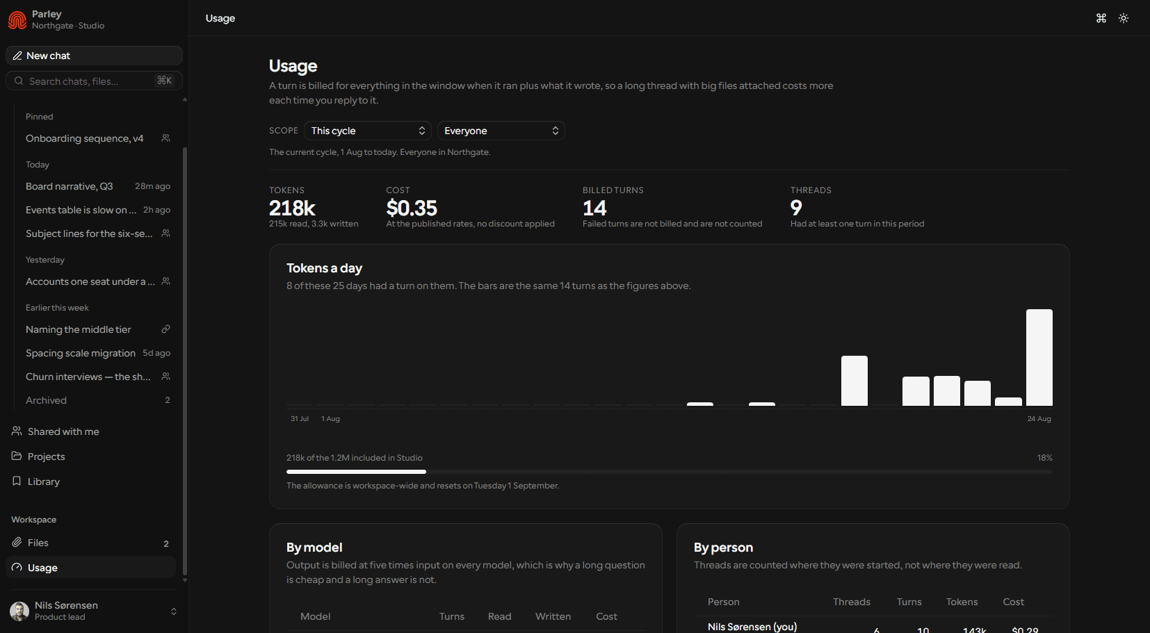Focus the Search chats, files field
The width and height of the screenshot is (1150, 633).
[x=94, y=81]
